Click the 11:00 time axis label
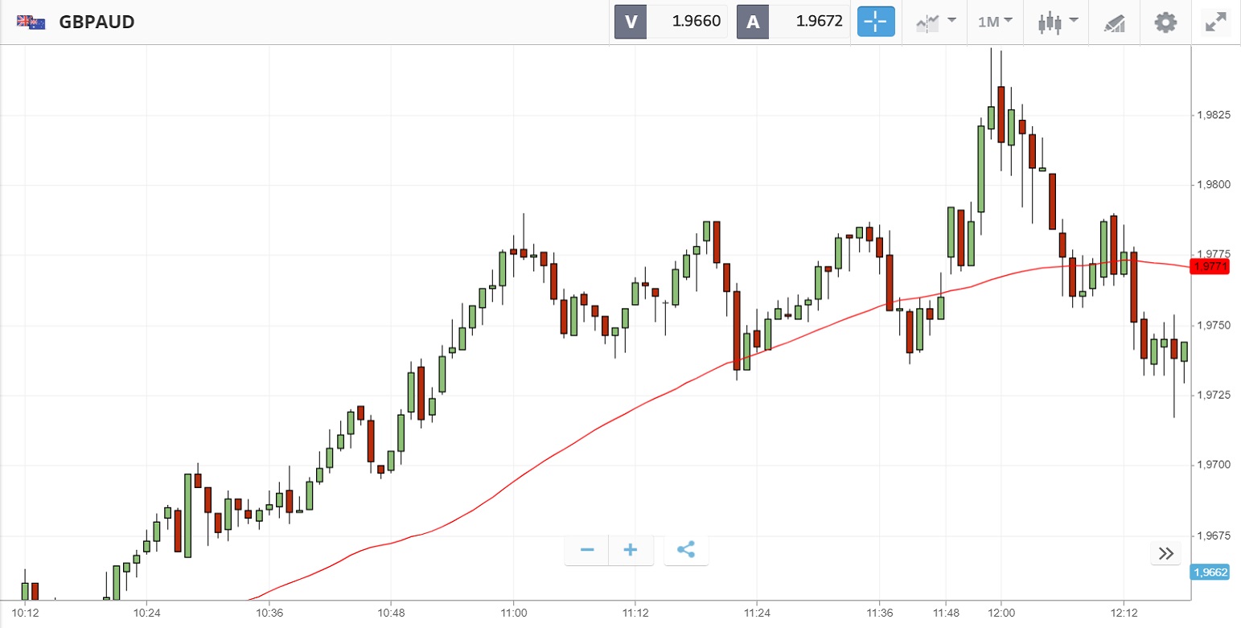Screen dimensions: 1241x628 [x=513, y=614]
